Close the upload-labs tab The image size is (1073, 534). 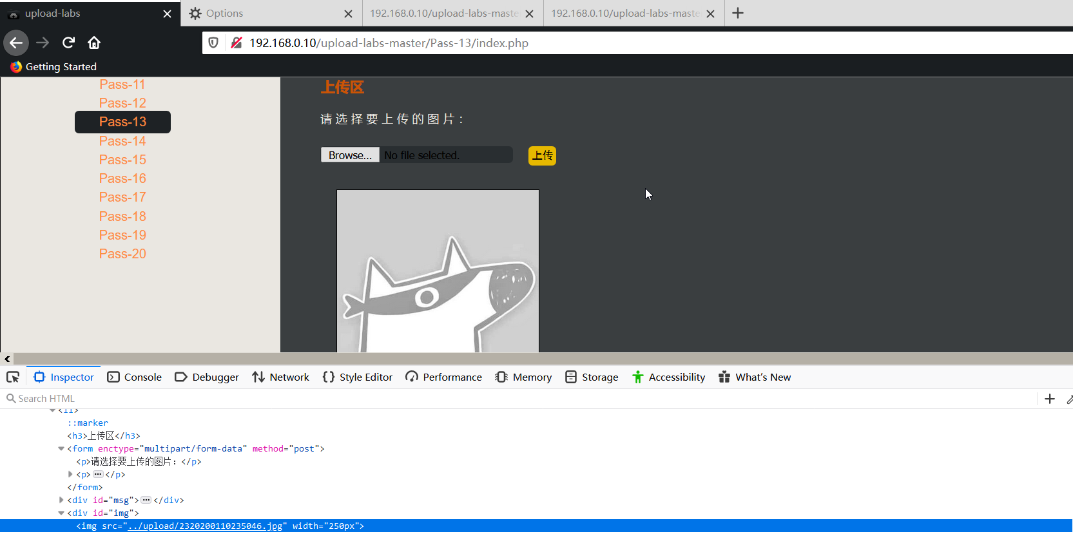point(167,14)
